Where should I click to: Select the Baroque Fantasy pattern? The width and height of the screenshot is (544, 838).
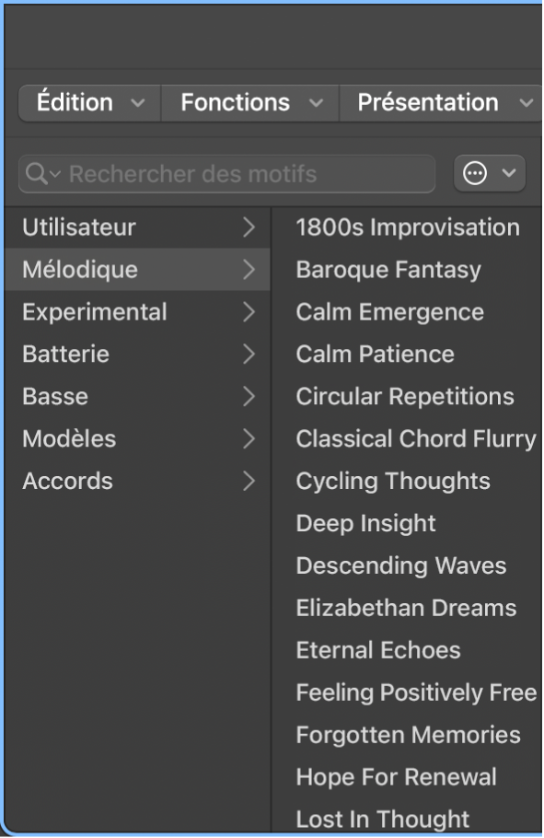[x=387, y=270]
